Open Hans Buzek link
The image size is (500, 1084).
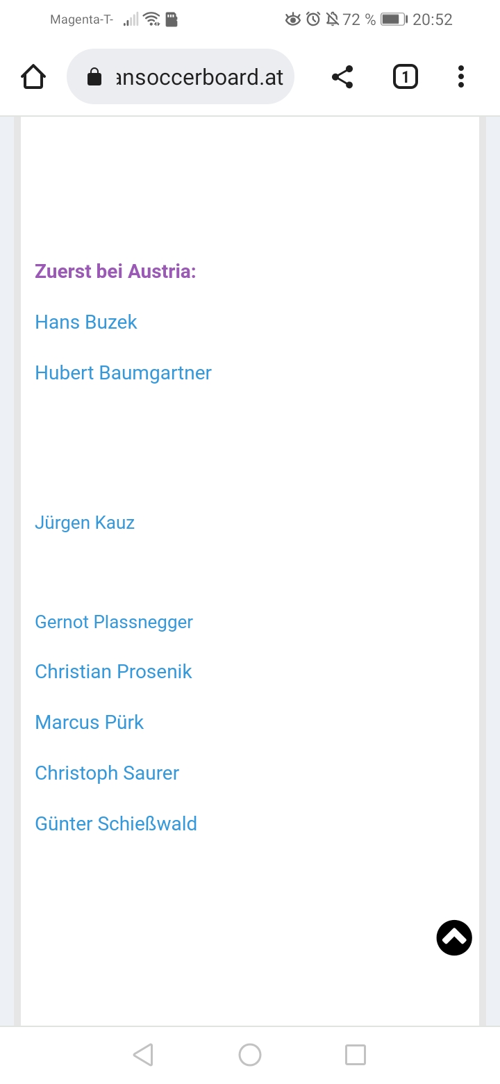point(86,322)
